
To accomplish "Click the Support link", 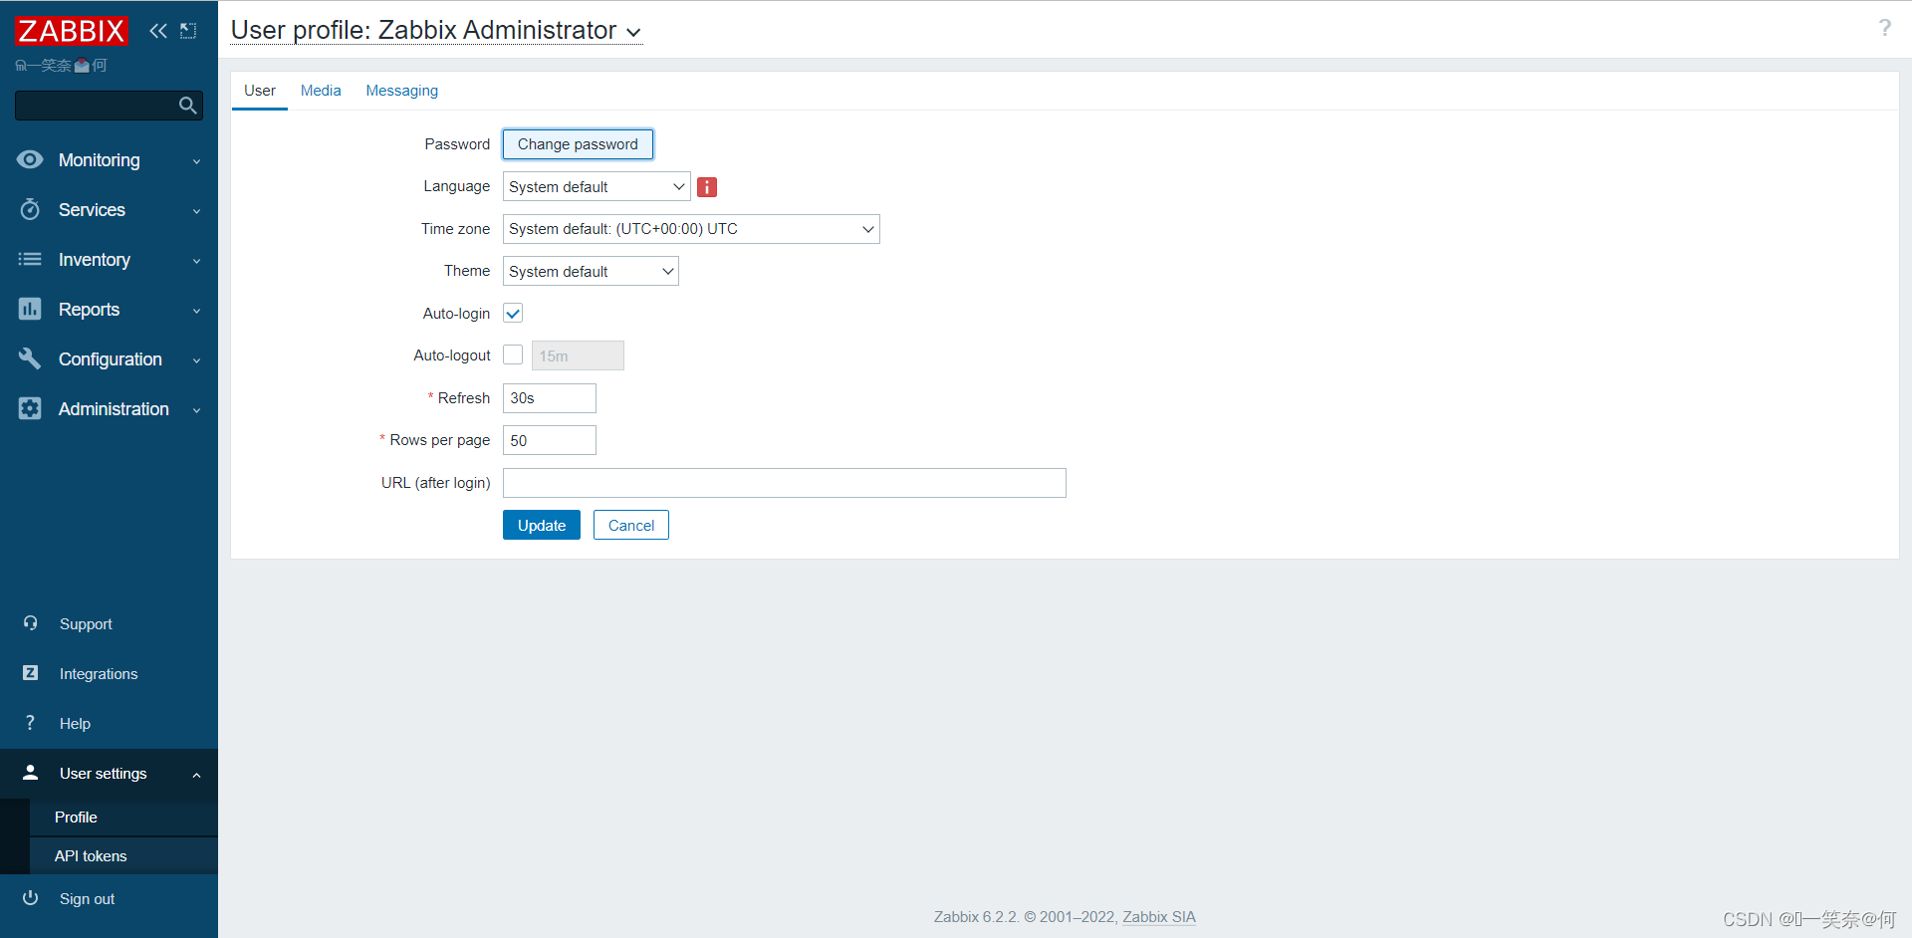I will (x=86, y=624).
